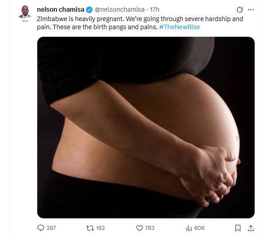Click the 182 reposts count

point(100,228)
